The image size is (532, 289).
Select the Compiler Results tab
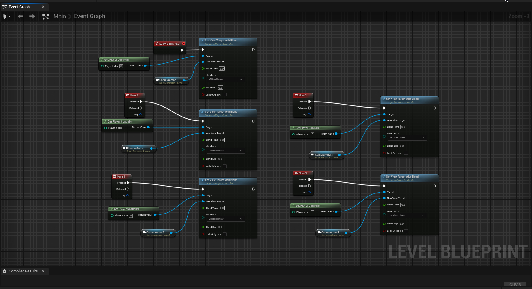click(x=23, y=271)
